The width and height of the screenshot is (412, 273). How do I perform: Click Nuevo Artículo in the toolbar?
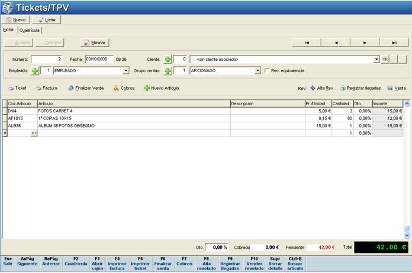click(162, 89)
